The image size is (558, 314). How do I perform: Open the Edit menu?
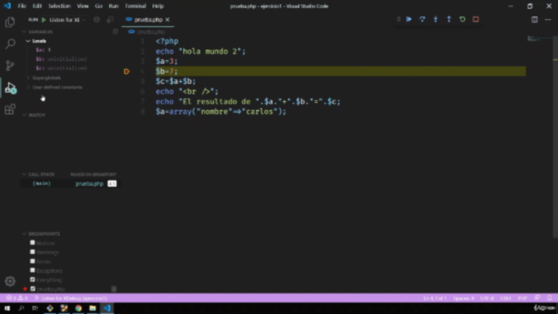point(37,6)
